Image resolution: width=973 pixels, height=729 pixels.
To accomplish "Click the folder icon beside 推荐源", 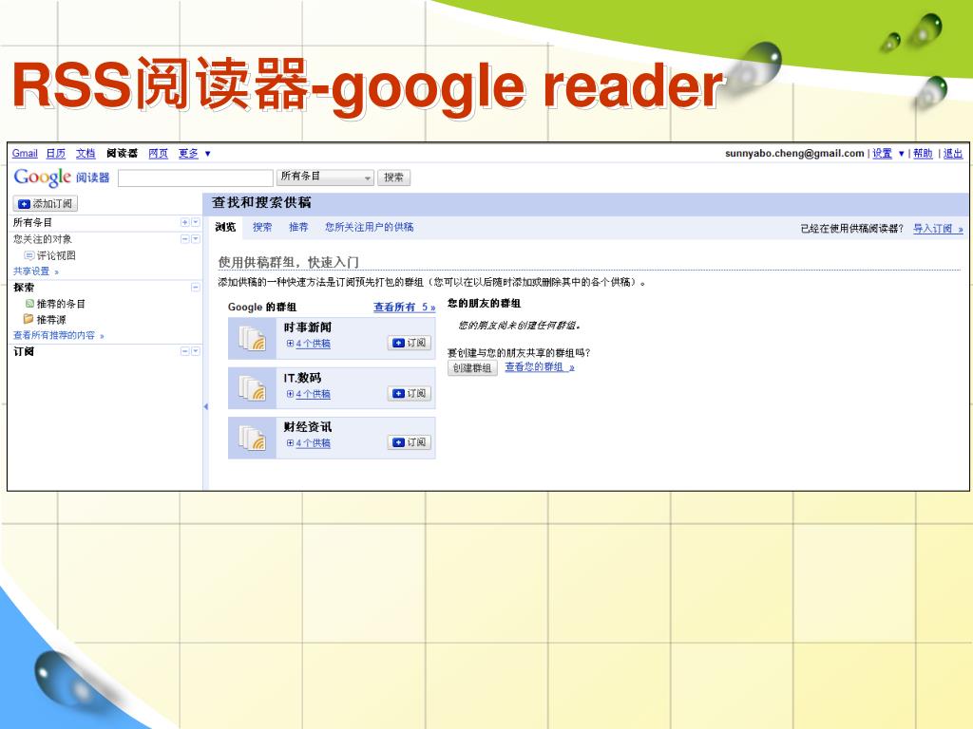I will [x=29, y=319].
